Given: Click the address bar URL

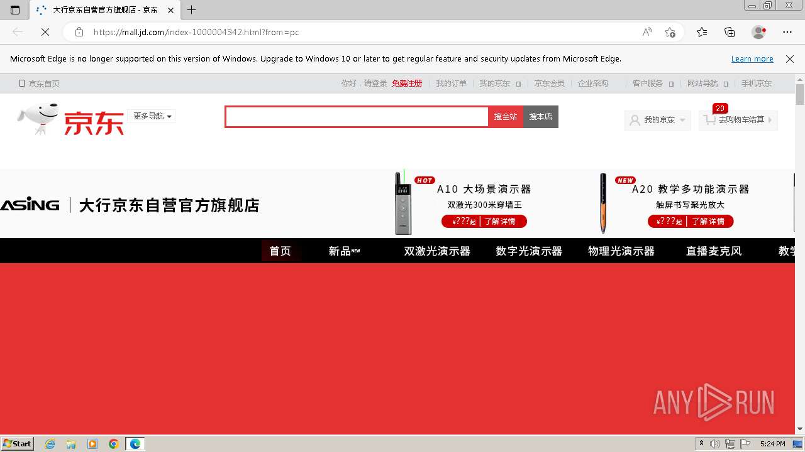Looking at the screenshot, I should [x=196, y=32].
